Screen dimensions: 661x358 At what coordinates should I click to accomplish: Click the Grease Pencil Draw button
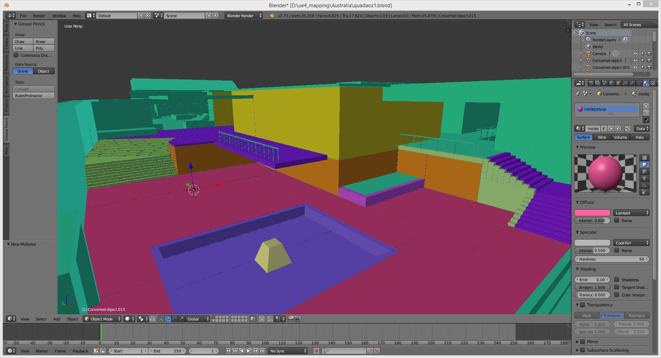(x=23, y=41)
